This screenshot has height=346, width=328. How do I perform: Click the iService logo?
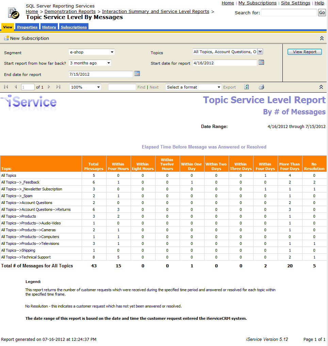pyautogui.click(x=29, y=103)
